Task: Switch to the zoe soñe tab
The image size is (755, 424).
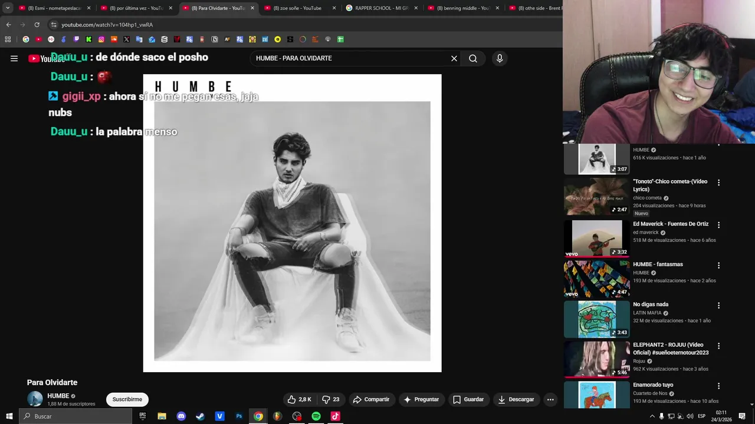Action: 300,8
